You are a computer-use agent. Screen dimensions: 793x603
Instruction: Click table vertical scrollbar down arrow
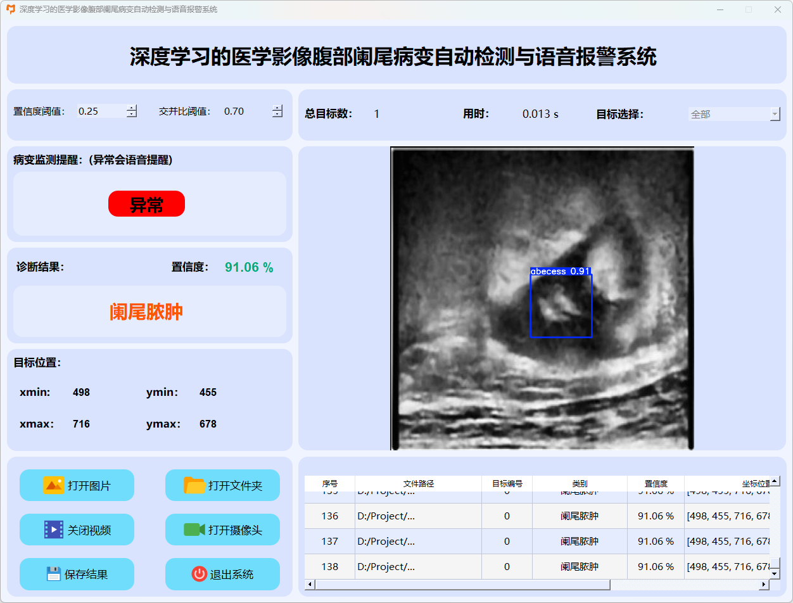point(775,574)
